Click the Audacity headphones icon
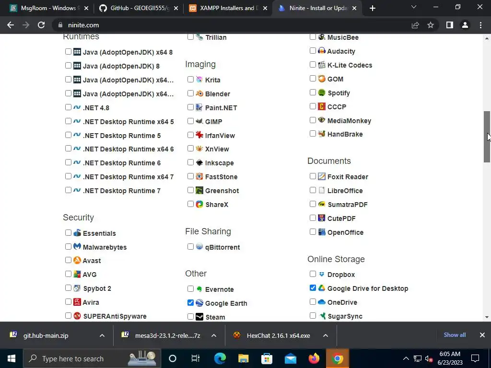The height and width of the screenshot is (368, 491). coord(322,51)
